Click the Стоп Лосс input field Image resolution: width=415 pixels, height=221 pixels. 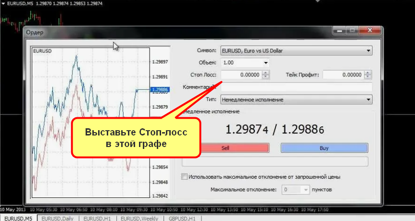[x=241, y=75]
